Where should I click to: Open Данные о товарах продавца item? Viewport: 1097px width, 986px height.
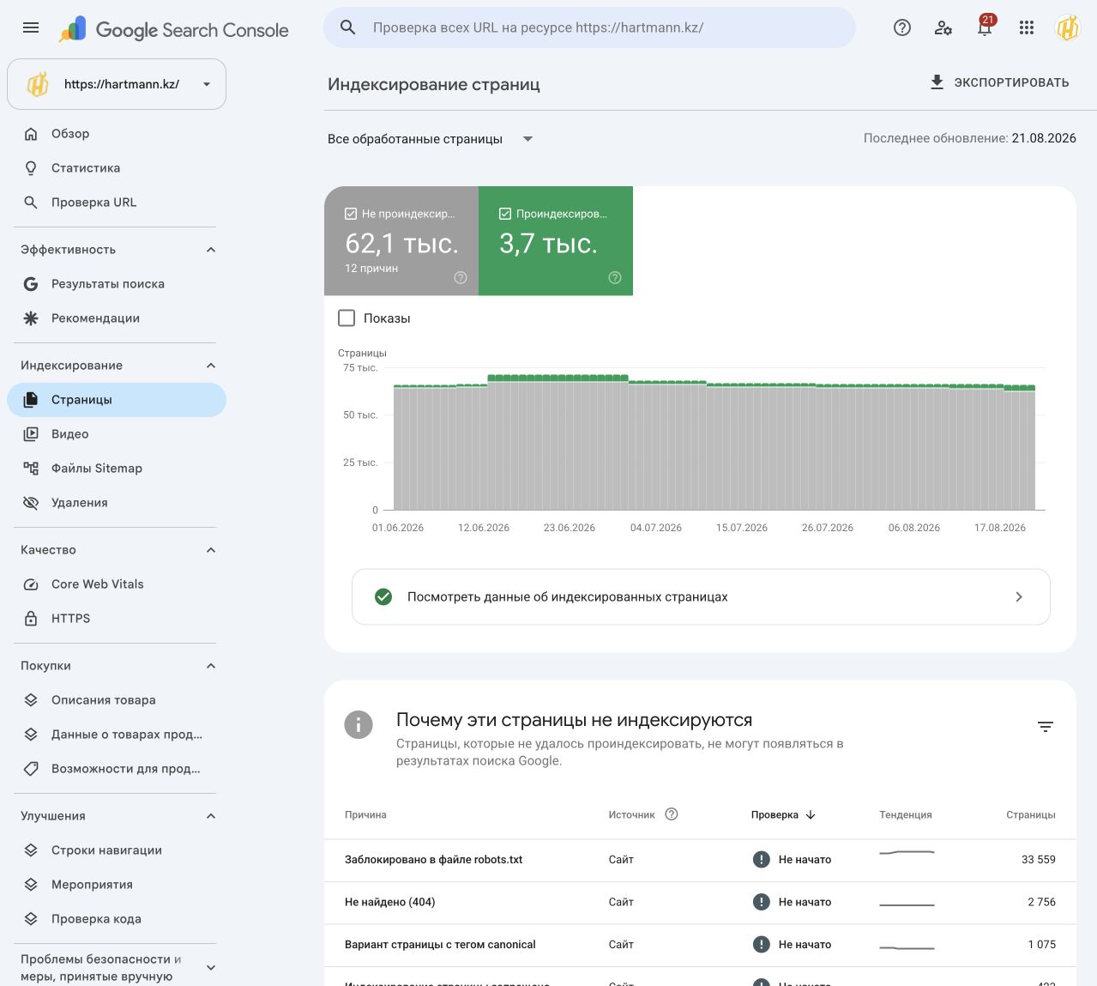click(x=117, y=735)
